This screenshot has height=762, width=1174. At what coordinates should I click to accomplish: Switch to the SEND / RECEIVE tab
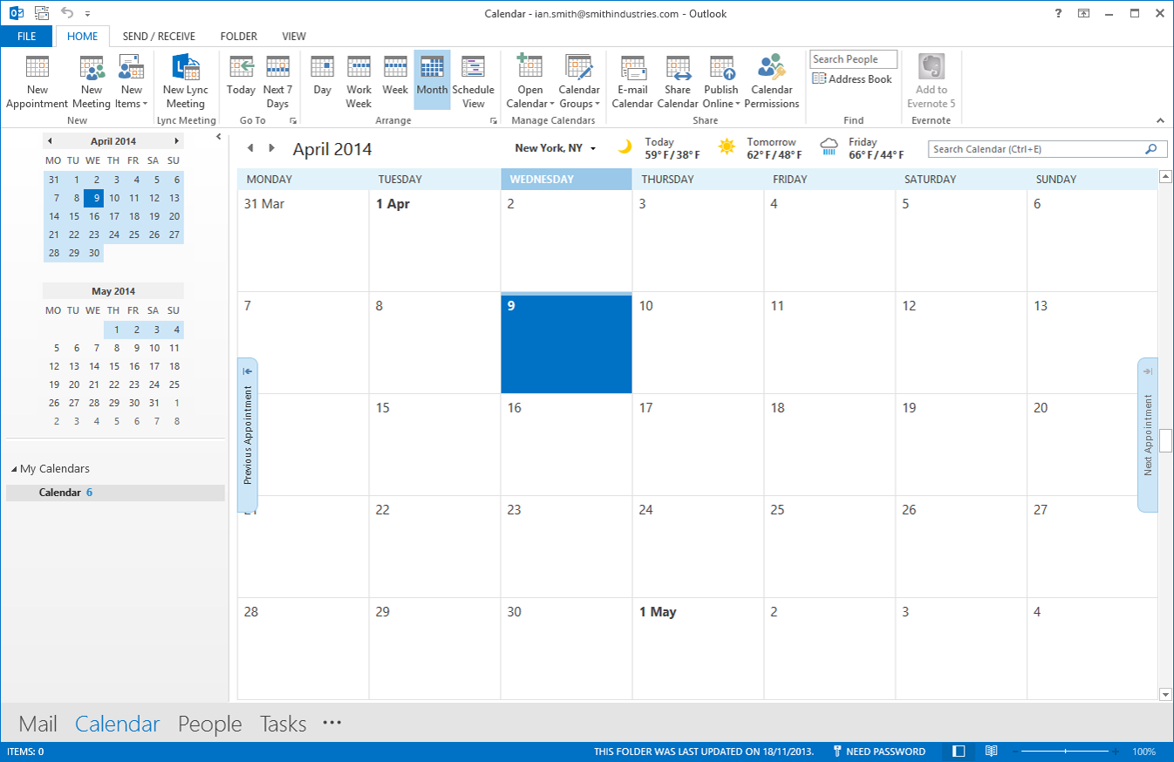click(x=159, y=37)
